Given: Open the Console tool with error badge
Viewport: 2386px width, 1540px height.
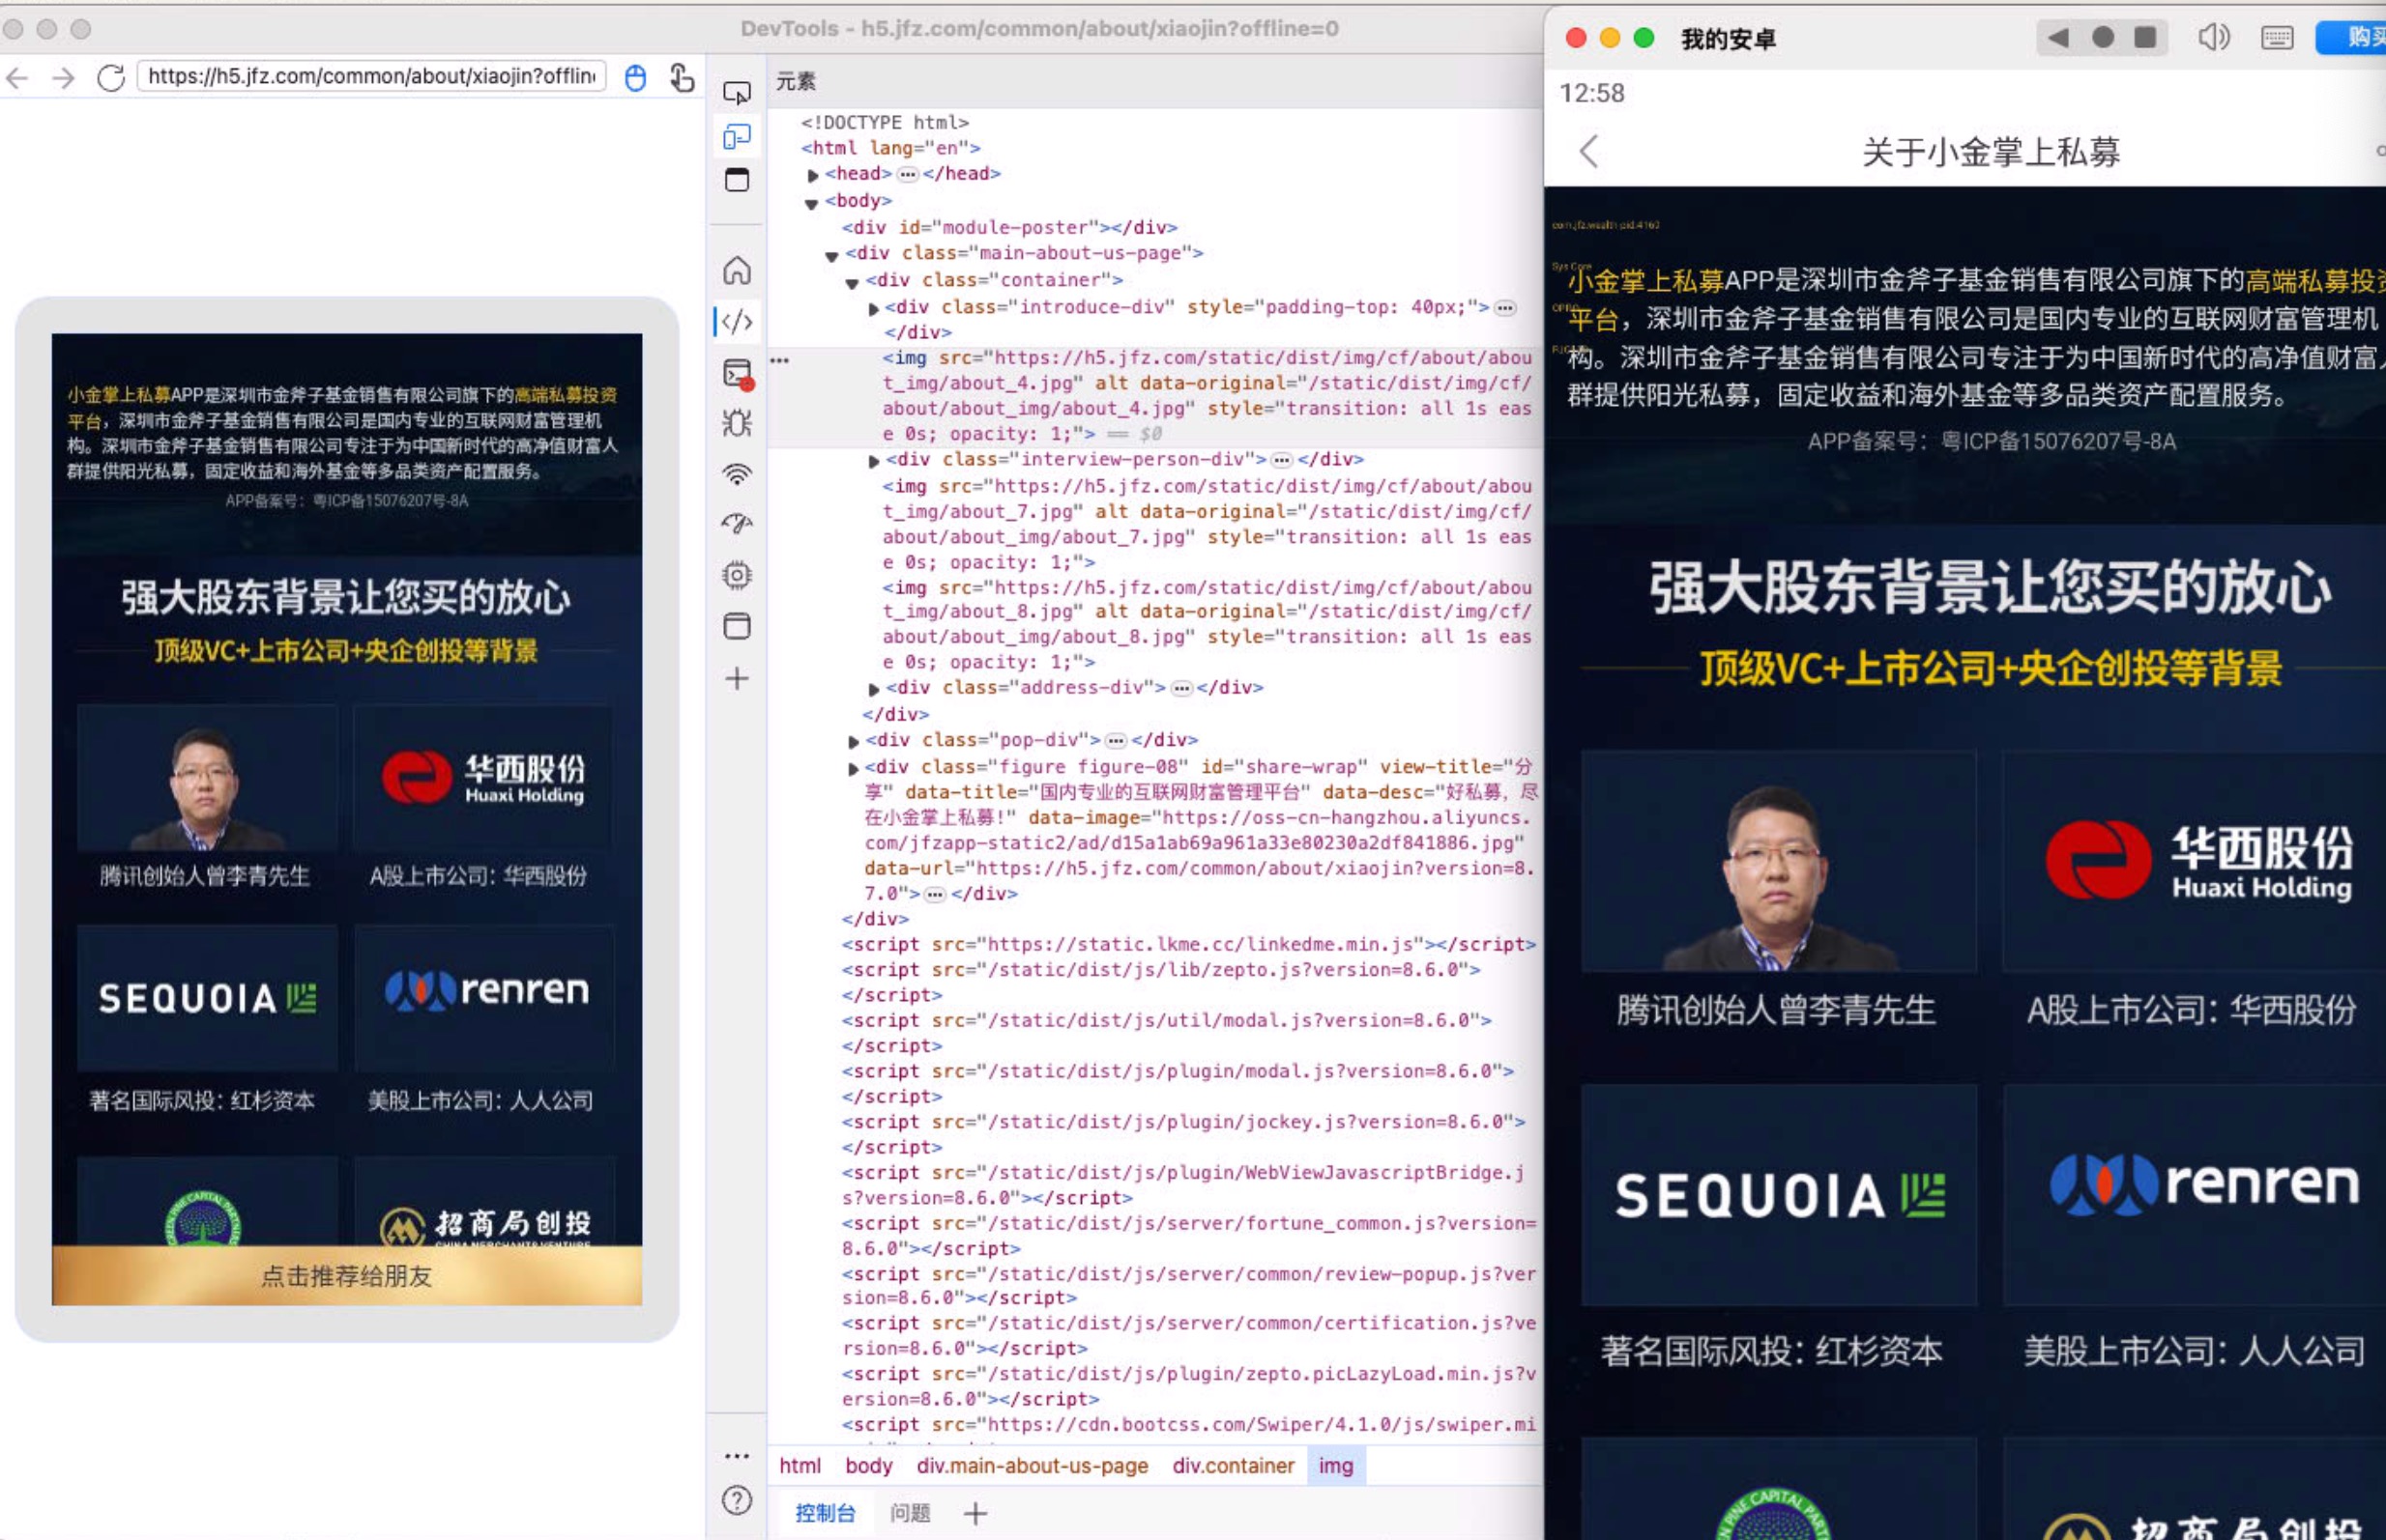Looking at the screenshot, I should [739, 373].
